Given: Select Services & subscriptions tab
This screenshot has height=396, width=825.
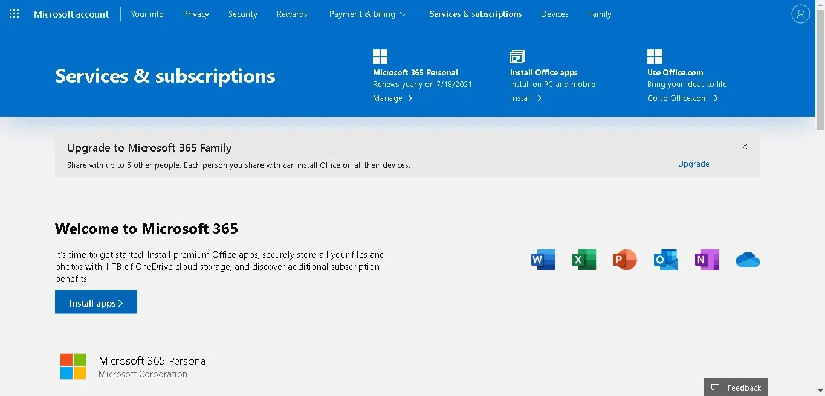Looking at the screenshot, I should tap(476, 14).
